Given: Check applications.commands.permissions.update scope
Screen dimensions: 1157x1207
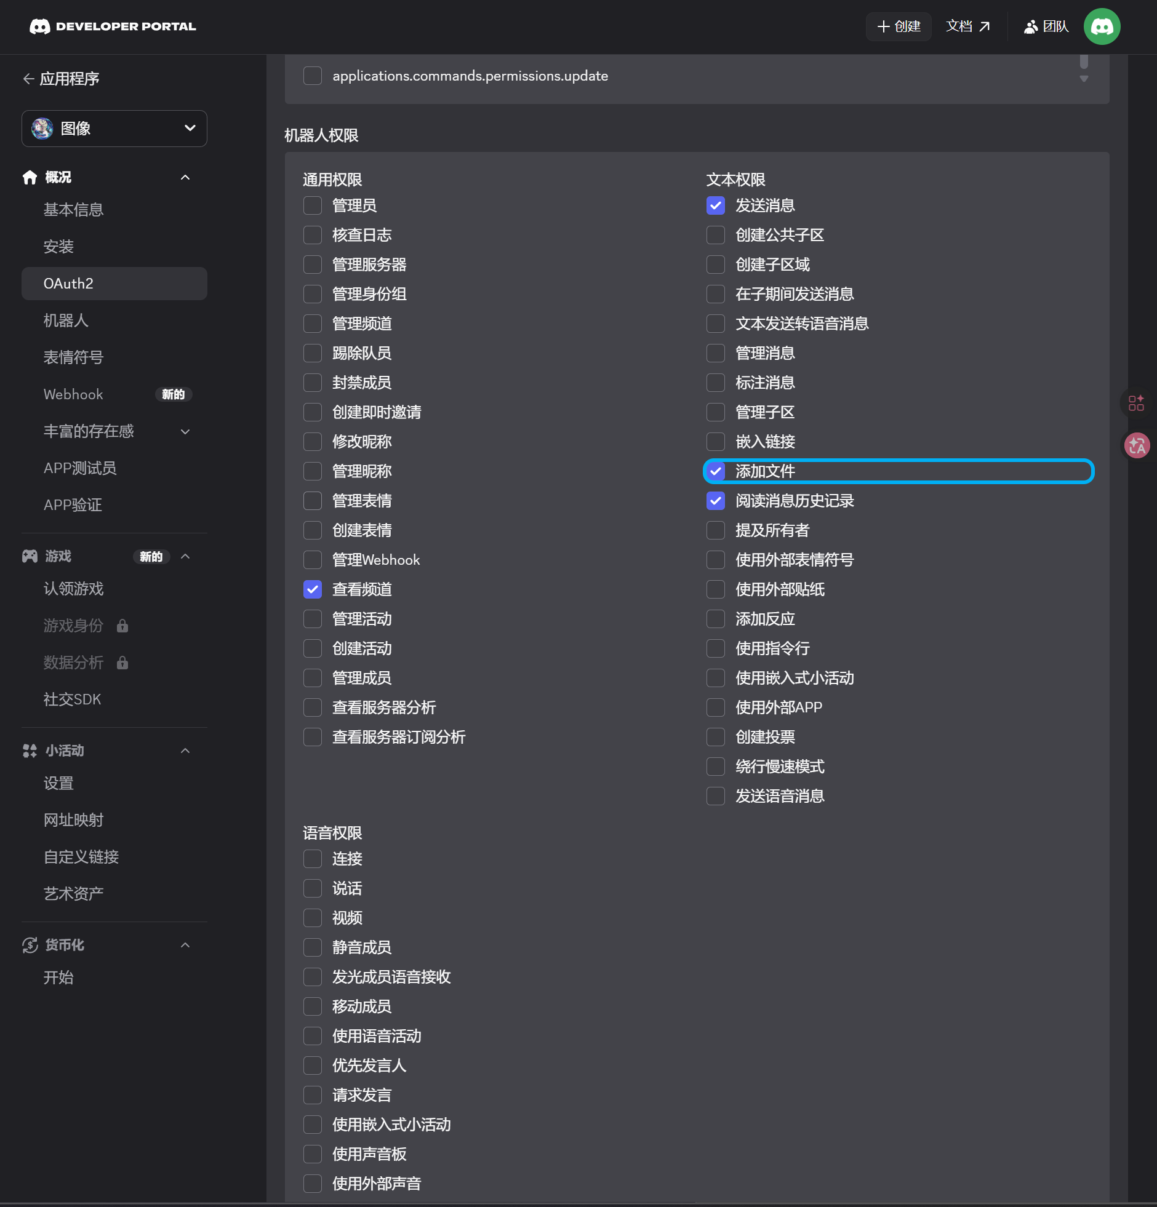Looking at the screenshot, I should (x=313, y=76).
